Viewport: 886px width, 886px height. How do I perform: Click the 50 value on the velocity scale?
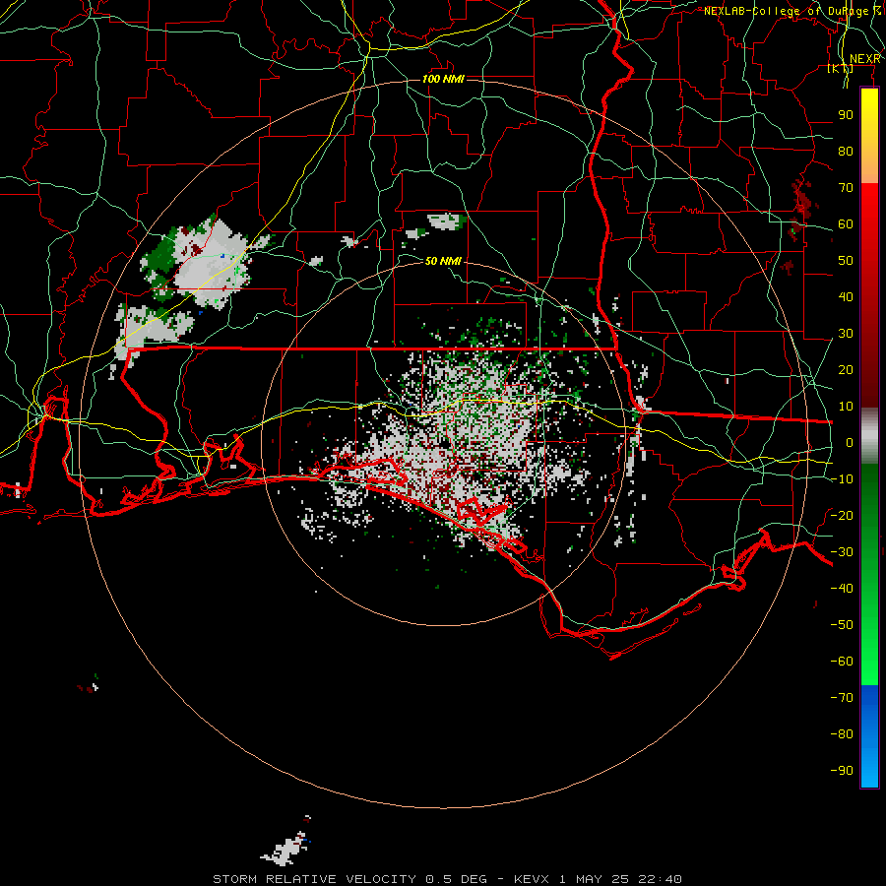[x=846, y=261]
